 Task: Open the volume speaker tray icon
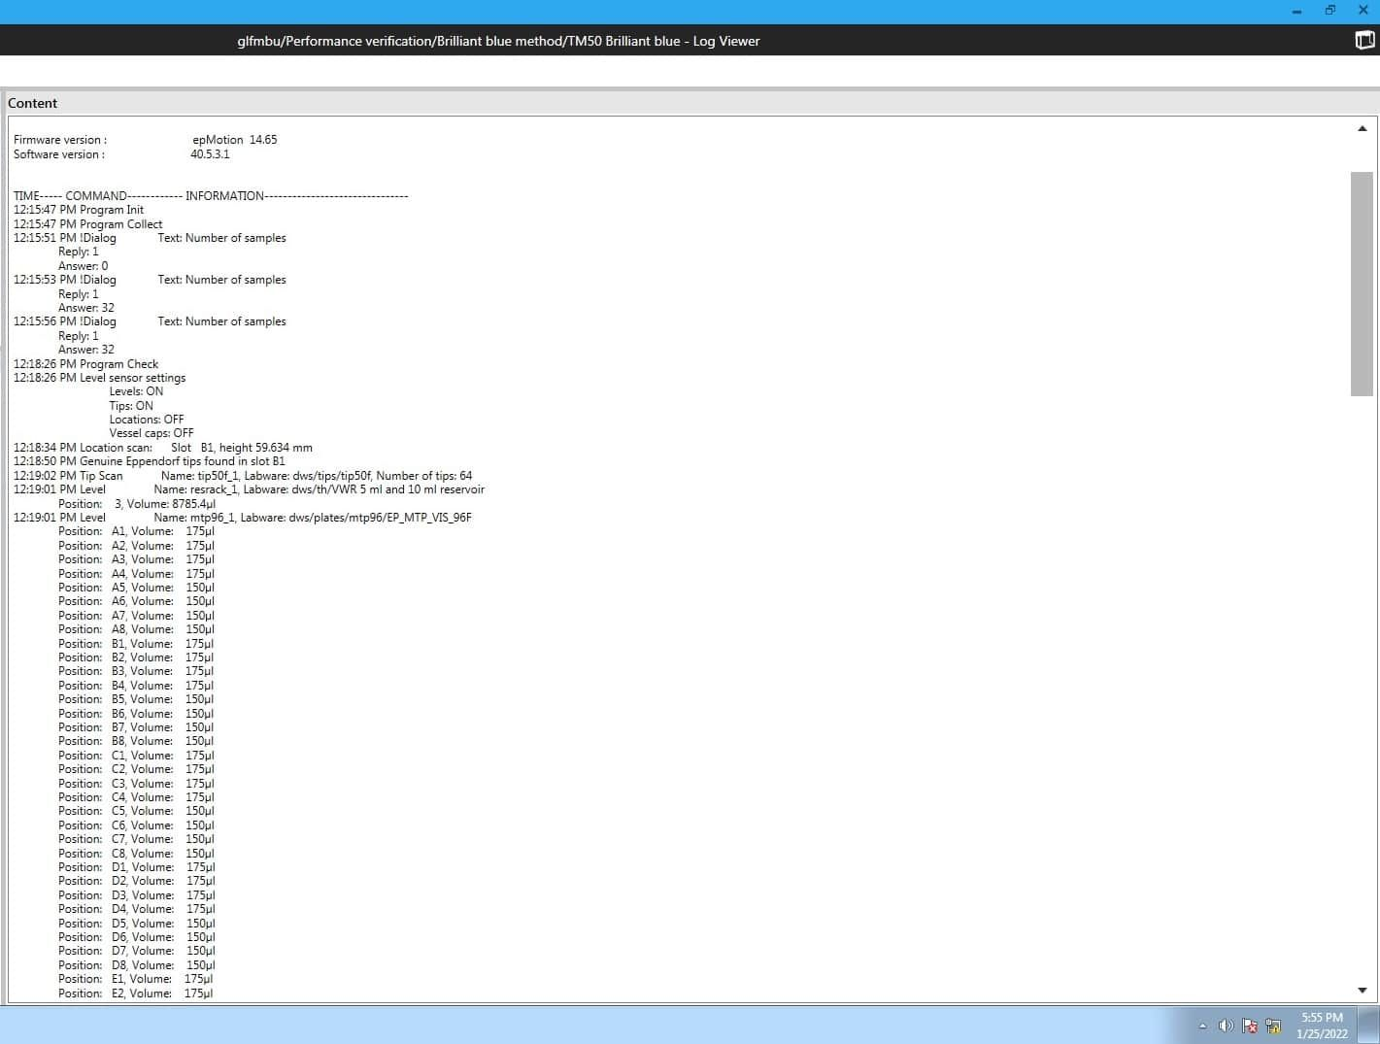tap(1226, 1026)
